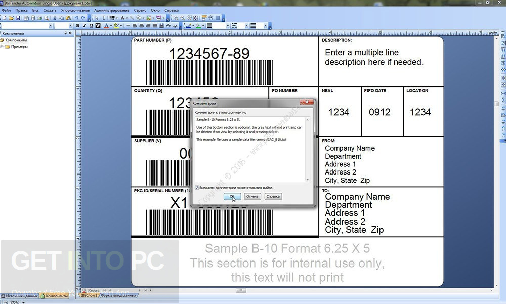This screenshot has height=304, width=506.
Task: Go to last record navigation button
Action: pyautogui.click(x=146, y=290)
